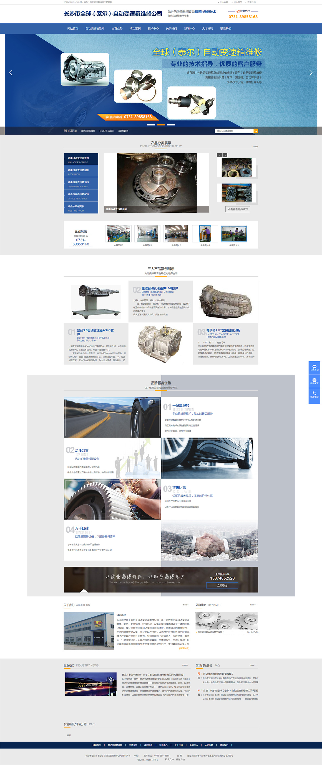The image size is (322, 765).
Task: Open 技术中心 navigation menu item
Action: [x=153, y=29]
